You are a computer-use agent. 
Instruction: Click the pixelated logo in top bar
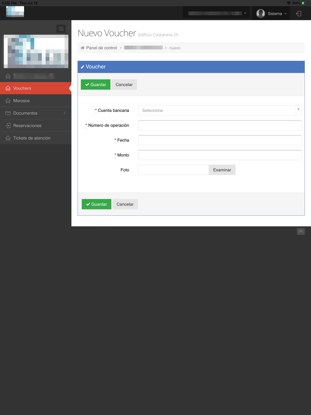pos(15,12)
